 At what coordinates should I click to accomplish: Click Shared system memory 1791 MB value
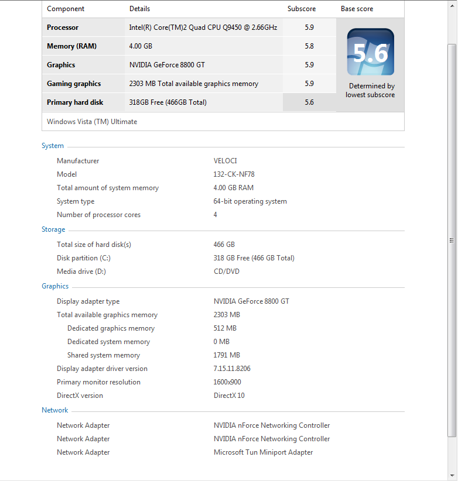click(227, 356)
